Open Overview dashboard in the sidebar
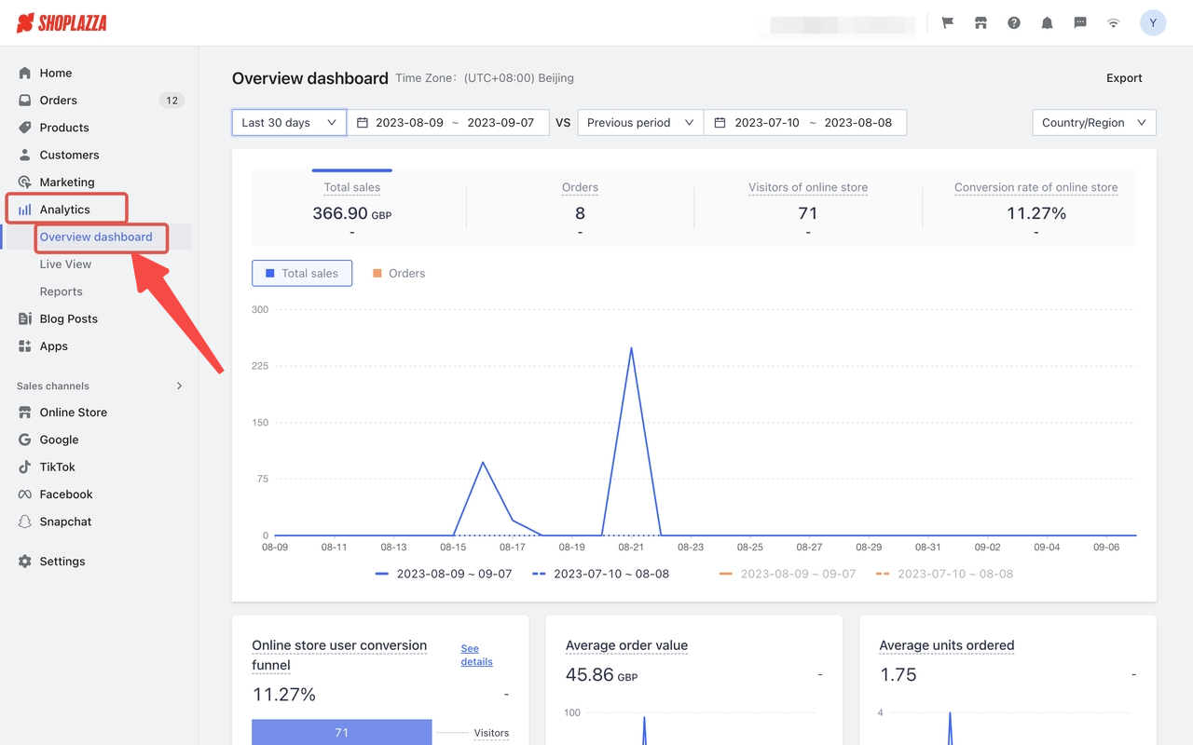The image size is (1193, 745). click(96, 237)
